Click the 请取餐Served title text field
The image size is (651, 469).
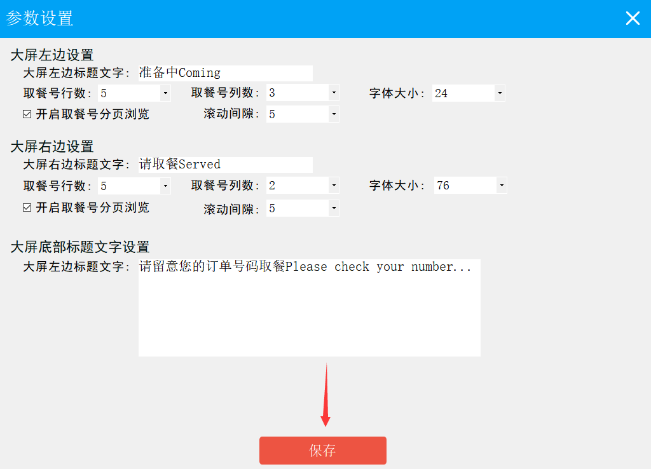[x=226, y=165]
